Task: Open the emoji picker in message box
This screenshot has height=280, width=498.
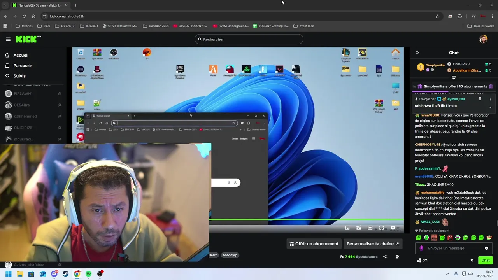Action: click(x=486, y=248)
